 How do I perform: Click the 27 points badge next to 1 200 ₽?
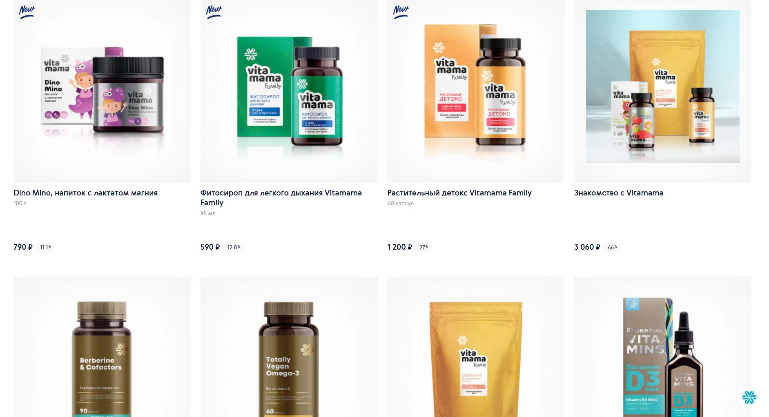[424, 247]
